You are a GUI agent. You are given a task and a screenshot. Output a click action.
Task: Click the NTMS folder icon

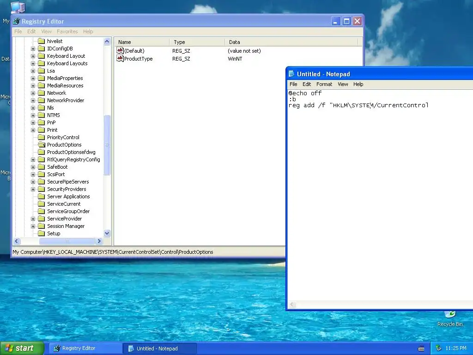tap(41, 115)
